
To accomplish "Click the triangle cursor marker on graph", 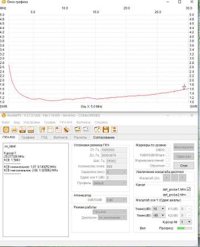I will (x=184, y=87).
